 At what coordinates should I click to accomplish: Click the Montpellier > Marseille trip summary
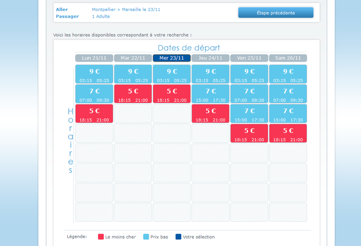coord(126,9)
